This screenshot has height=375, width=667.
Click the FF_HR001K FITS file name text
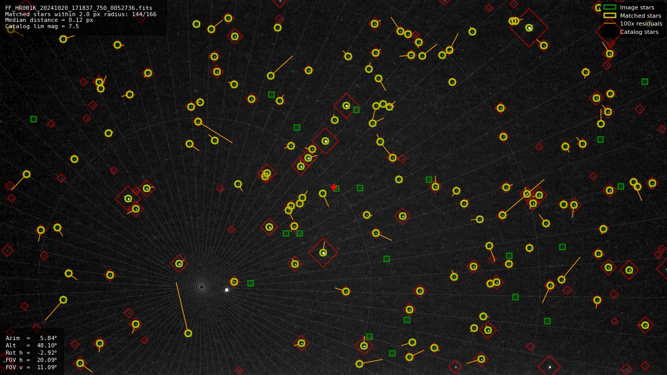[79, 8]
